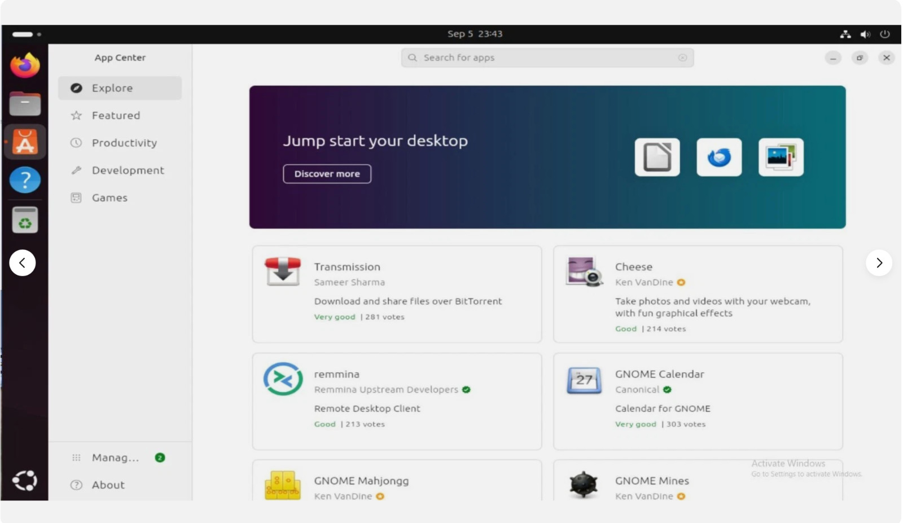Show Applications via the Ubuntu logo
The height and width of the screenshot is (523, 903).
tap(25, 481)
